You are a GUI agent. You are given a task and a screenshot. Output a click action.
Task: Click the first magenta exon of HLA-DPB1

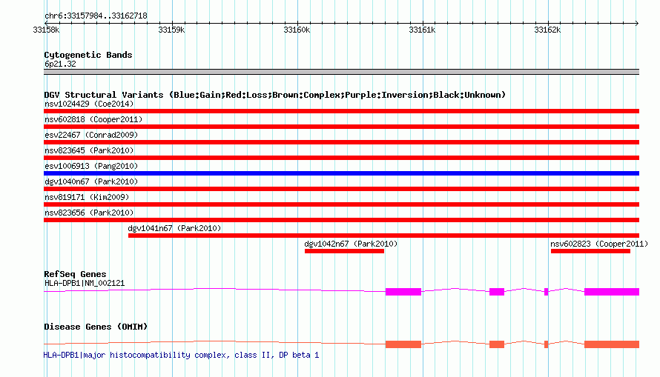click(403, 292)
